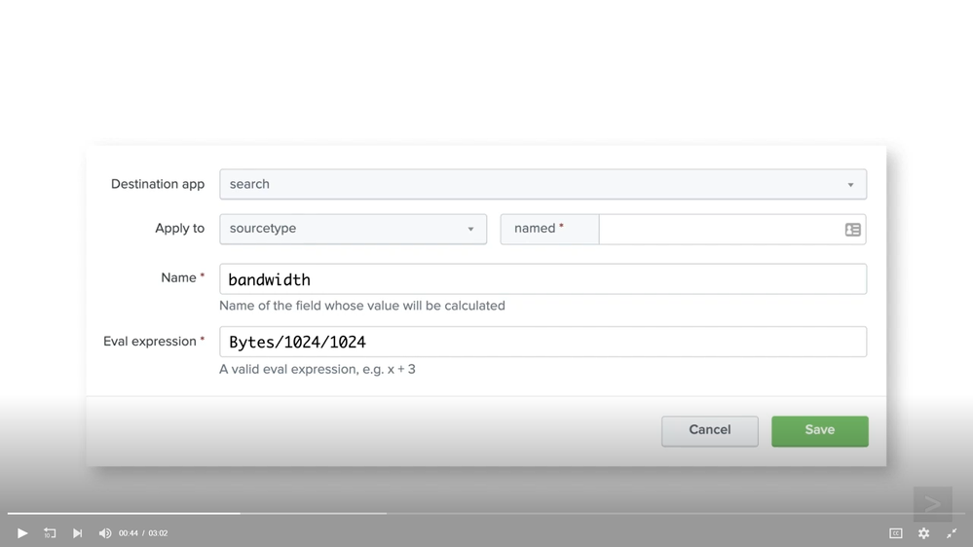Open video settings gear
This screenshot has height=547, width=973.
tap(923, 533)
